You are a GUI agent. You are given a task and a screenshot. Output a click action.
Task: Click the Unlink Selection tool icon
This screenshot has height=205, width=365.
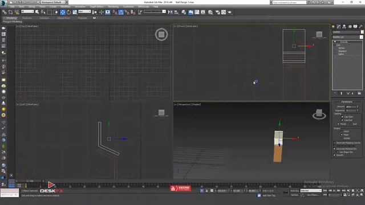pos(10,12)
